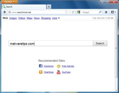
Task: Open the URL history dropdown arrow
Action: 70,12
